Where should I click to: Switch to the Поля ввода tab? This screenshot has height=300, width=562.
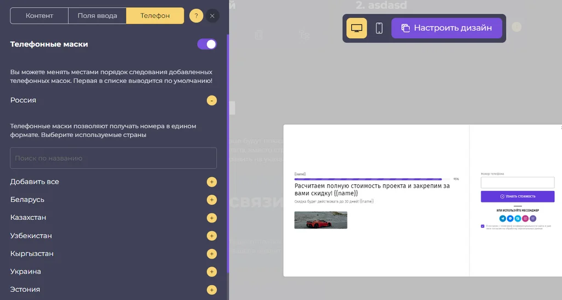pyautogui.click(x=97, y=16)
